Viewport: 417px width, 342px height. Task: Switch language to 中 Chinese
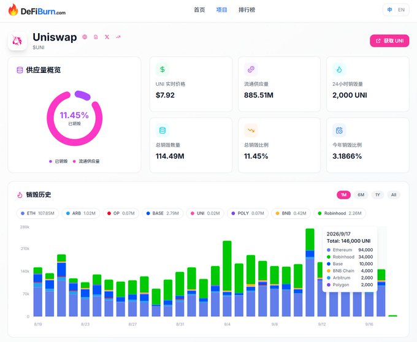389,10
